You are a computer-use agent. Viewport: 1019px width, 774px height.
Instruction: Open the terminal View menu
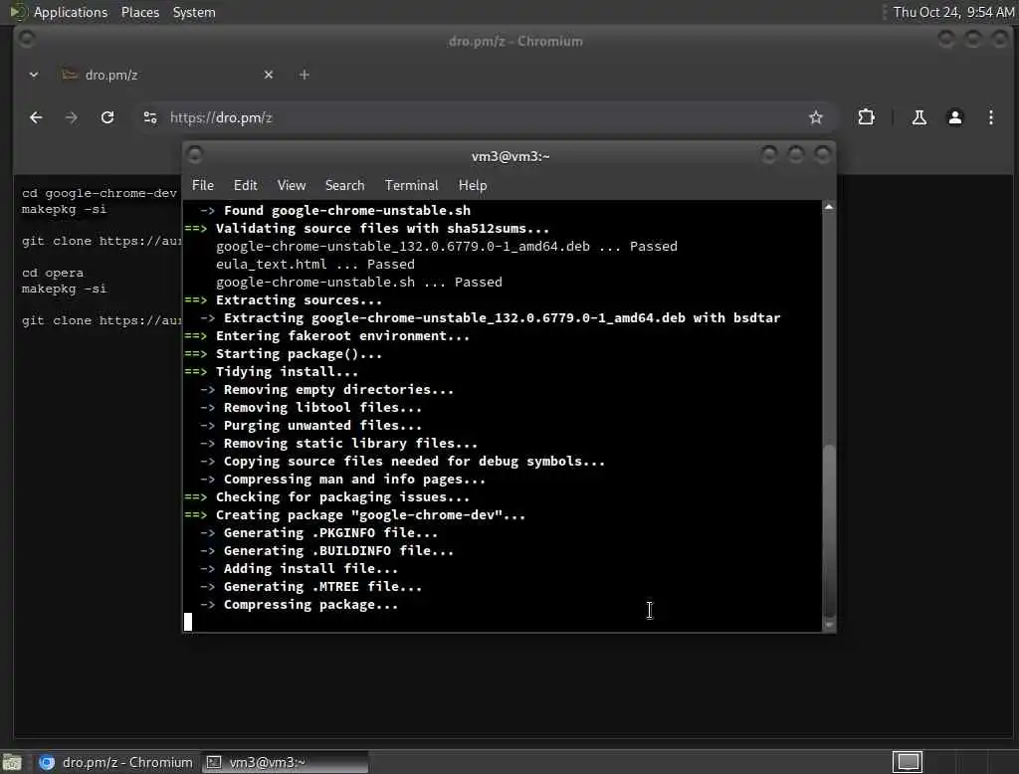pos(292,185)
